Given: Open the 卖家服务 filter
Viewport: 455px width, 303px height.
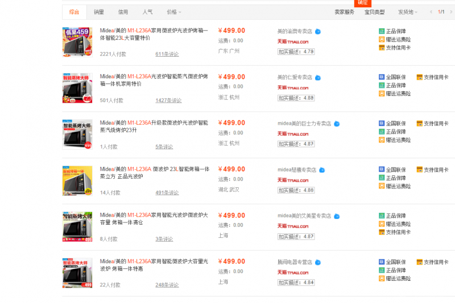Looking at the screenshot, I should coord(345,12).
